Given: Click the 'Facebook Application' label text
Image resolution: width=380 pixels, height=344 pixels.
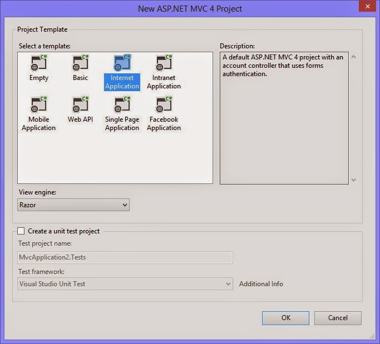Looking at the screenshot, I should coord(164,123).
